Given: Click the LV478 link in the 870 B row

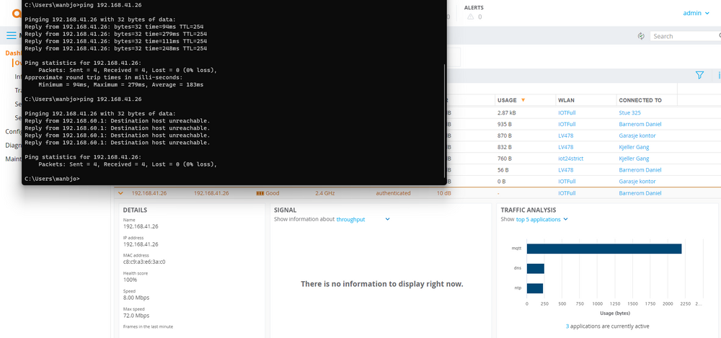Looking at the screenshot, I should (x=565, y=135).
